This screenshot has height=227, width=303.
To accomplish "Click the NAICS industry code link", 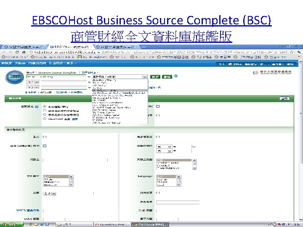I will [28, 211].
